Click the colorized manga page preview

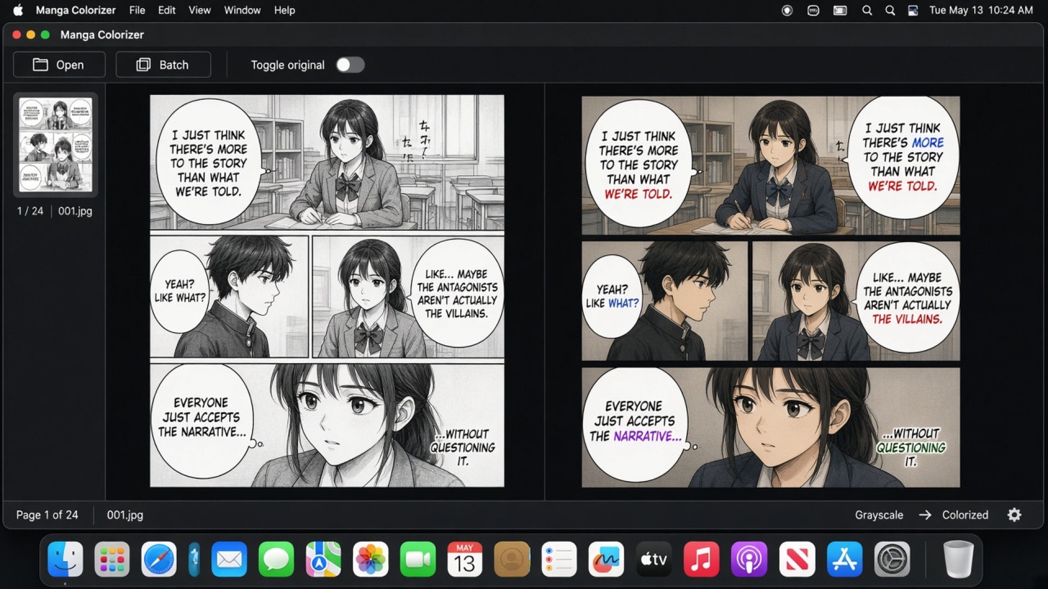tap(771, 292)
